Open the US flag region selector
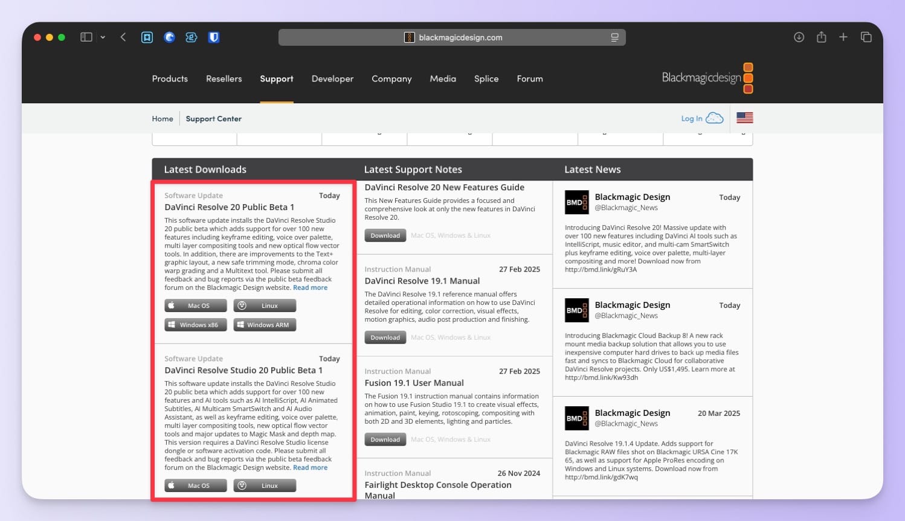This screenshot has height=521, width=905. click(745, 118)
